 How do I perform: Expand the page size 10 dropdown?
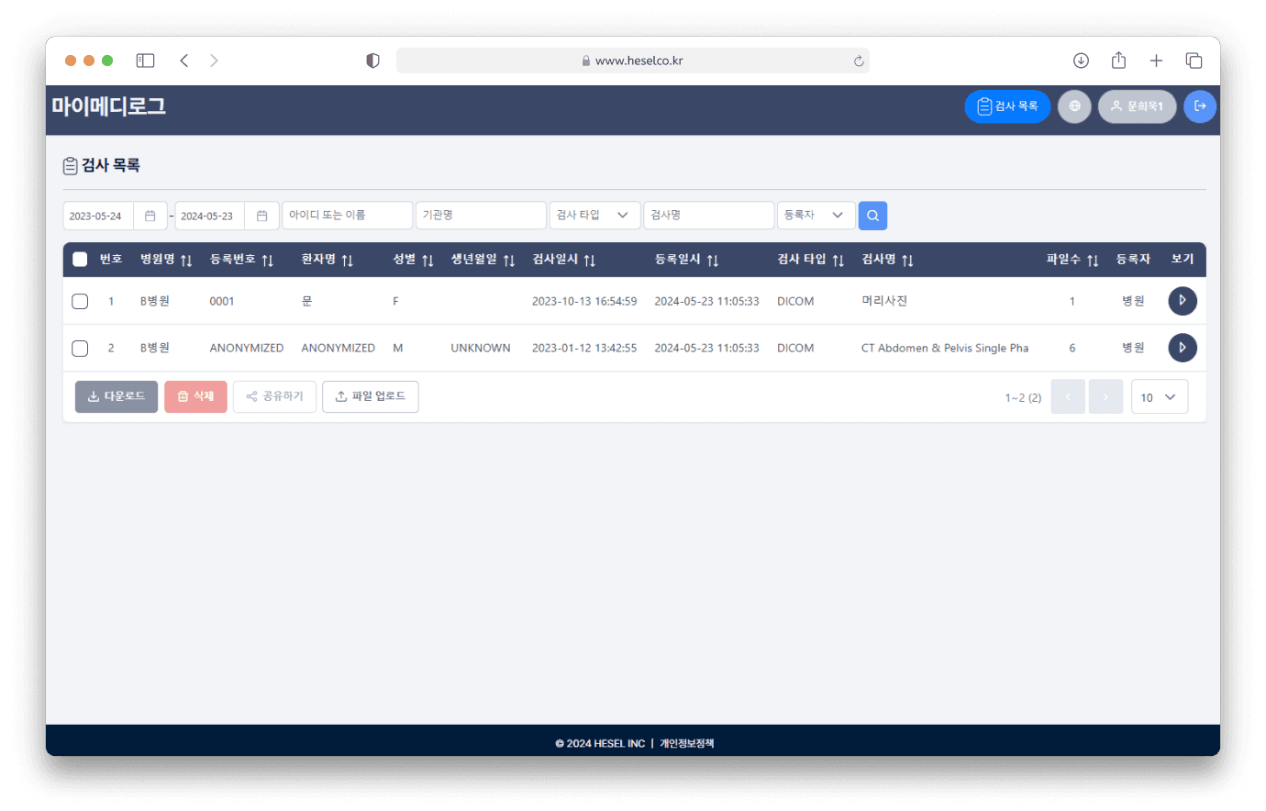(x=1160, y=396)
